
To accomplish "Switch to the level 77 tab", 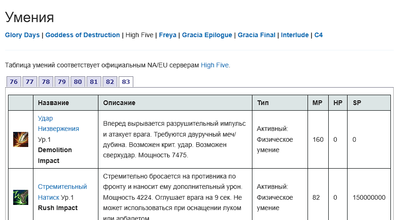I will (30, 81).
